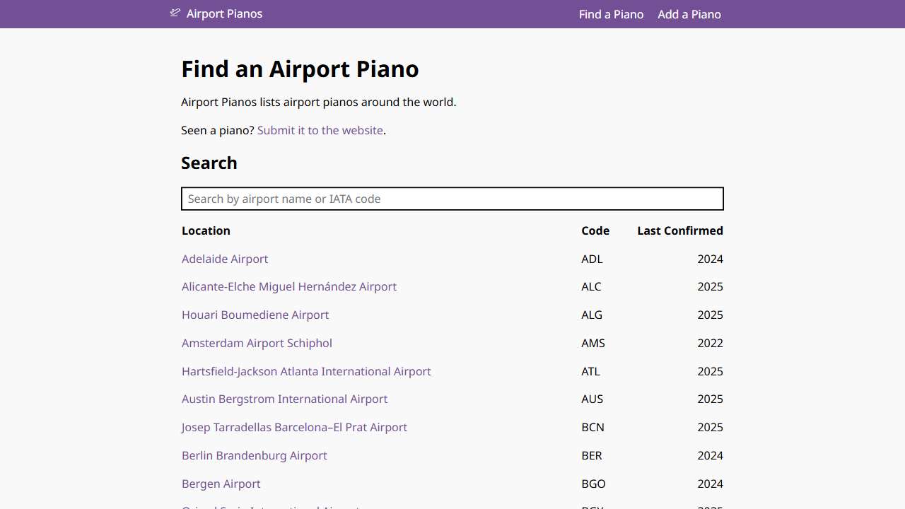Select the AMS code cell
Viewport: 905px width, 509px height.
pos(592,343)
